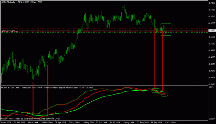Click the 29 May 2009 date label

[x=88, y=122]
